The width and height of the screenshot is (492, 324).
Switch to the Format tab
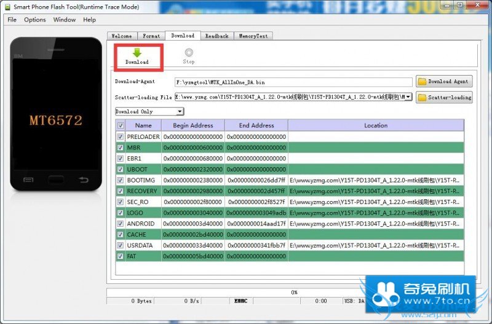click(x=151, y=36)
